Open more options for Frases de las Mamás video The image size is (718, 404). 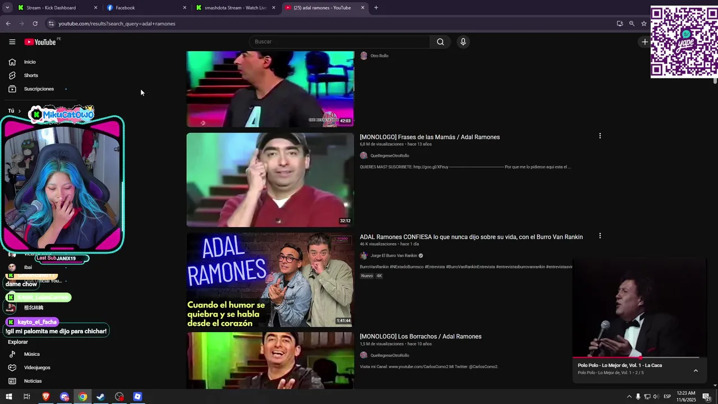pyautogui.click(x=600, y=136)
